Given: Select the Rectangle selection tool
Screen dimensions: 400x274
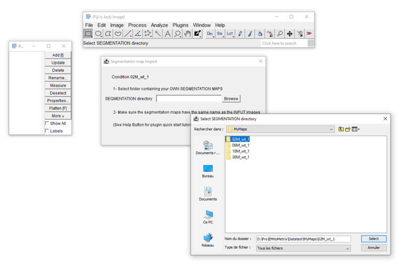Looking at the screenshot, I should [x=89, y=34].
